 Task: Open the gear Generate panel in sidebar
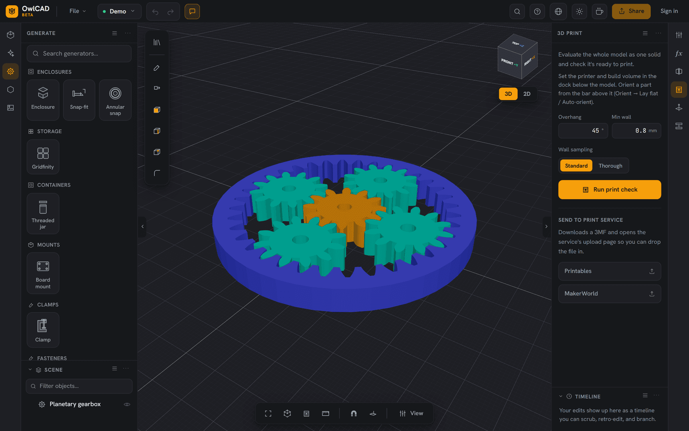pos(10,71)
